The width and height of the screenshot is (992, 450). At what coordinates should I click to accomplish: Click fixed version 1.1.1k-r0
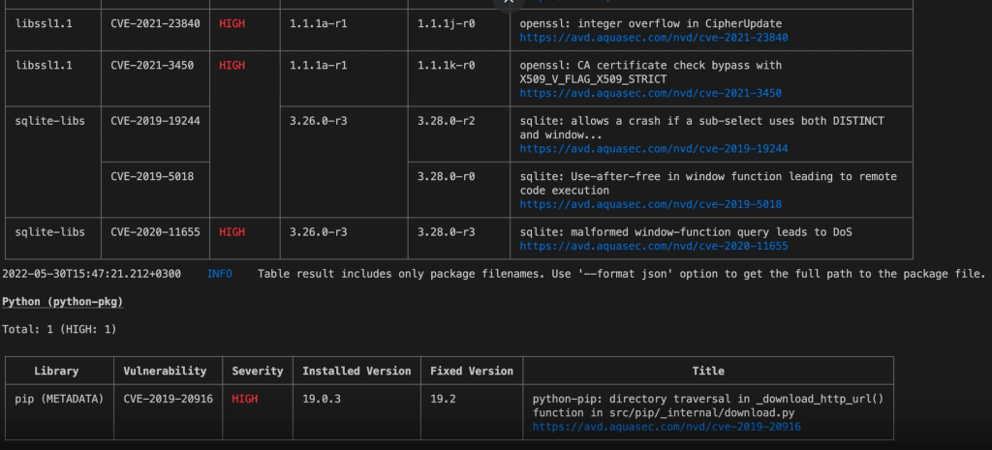(x=446, y=66)
